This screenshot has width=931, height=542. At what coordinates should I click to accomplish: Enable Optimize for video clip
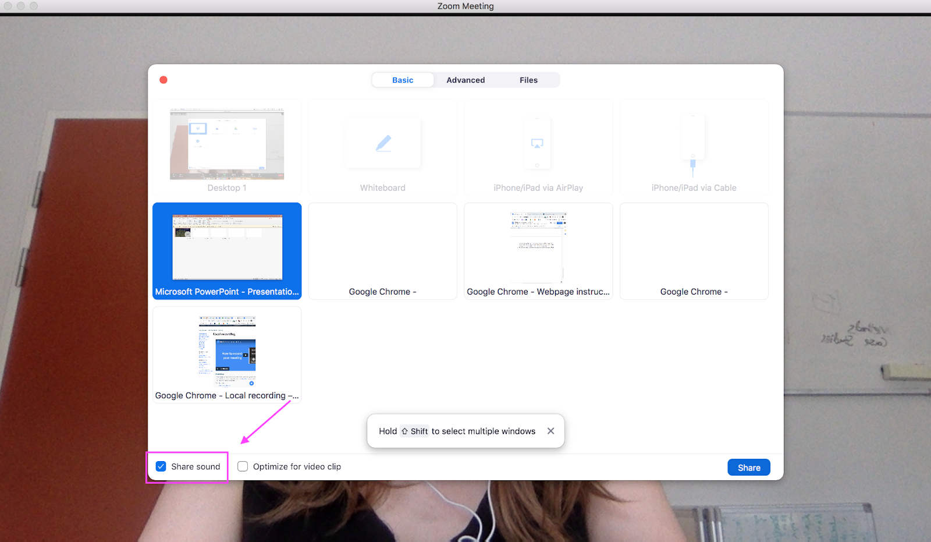[243, 466]
